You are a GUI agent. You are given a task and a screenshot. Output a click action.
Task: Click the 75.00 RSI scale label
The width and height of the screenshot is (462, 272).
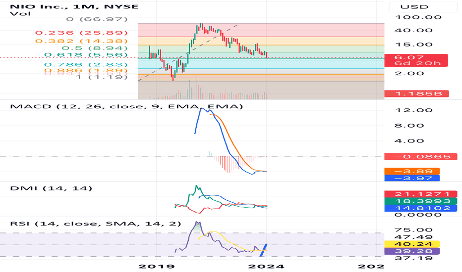(x=413, y=230)
